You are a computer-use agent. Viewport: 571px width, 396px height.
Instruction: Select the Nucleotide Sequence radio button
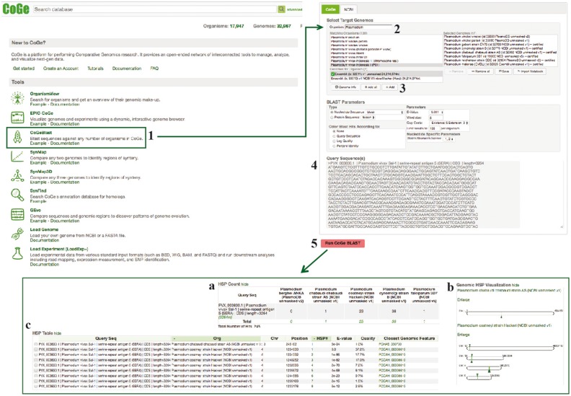pyautogui.click(x=329, y=113)
